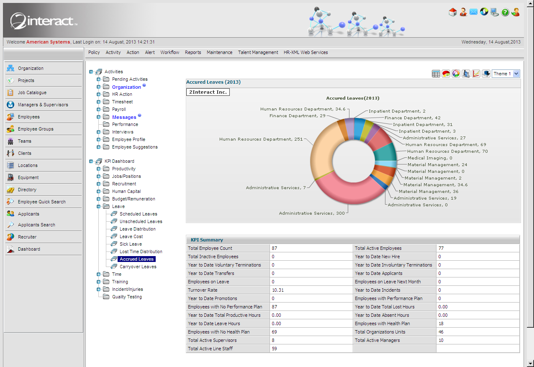Open the HR-XML Web Services menu

(306, 52)
